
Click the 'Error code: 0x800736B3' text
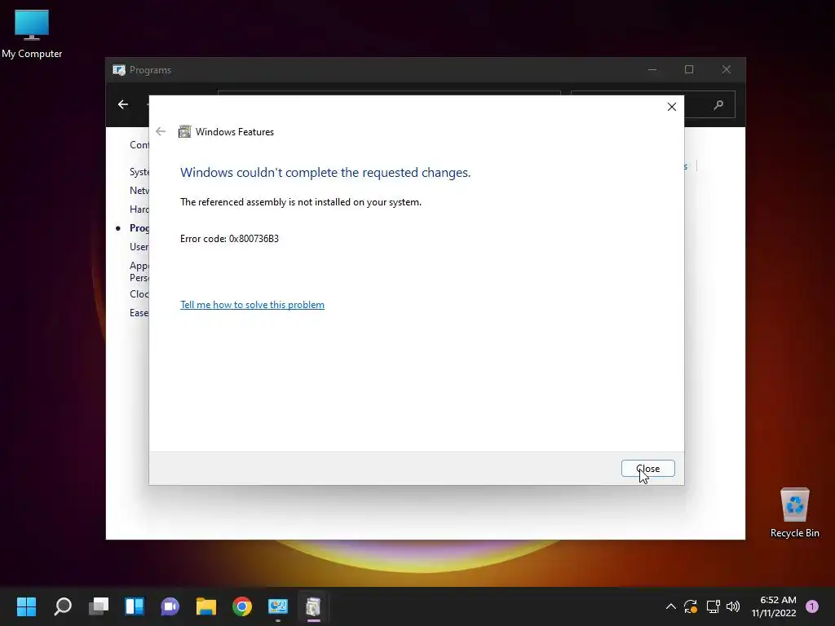click(229, 239)
